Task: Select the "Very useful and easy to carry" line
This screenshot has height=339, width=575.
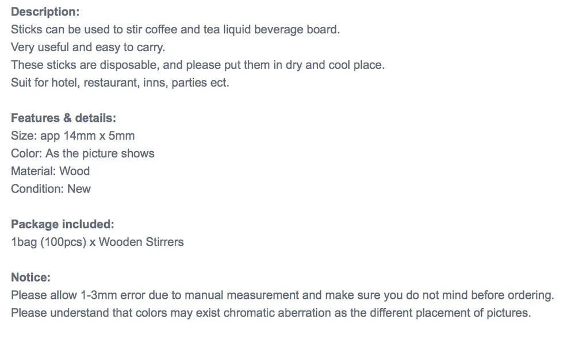Action: 88,47
